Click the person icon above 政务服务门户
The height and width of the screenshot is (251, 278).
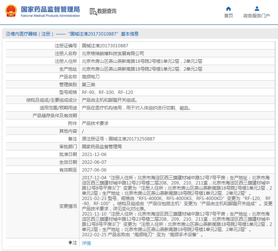tap(257, 9)
